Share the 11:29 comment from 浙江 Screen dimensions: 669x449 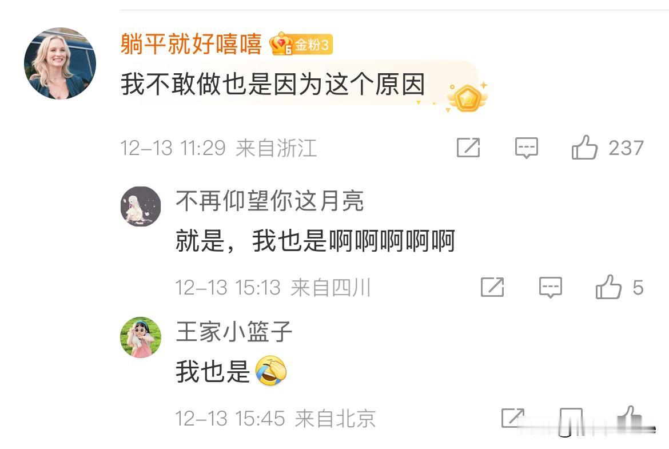point(468,148)
